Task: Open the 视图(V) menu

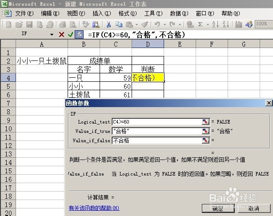Action: coord(76,14)
